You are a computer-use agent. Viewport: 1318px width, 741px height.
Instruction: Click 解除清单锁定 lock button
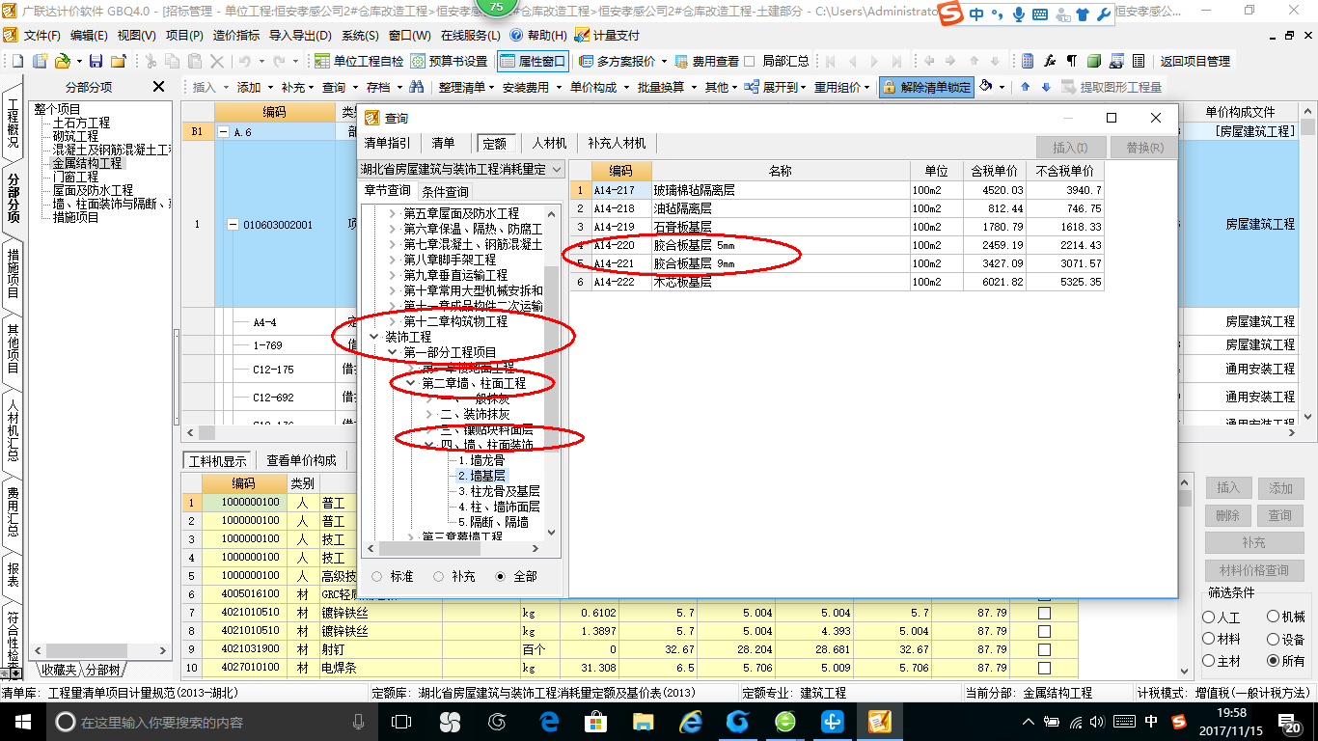(x=926, y=87)
